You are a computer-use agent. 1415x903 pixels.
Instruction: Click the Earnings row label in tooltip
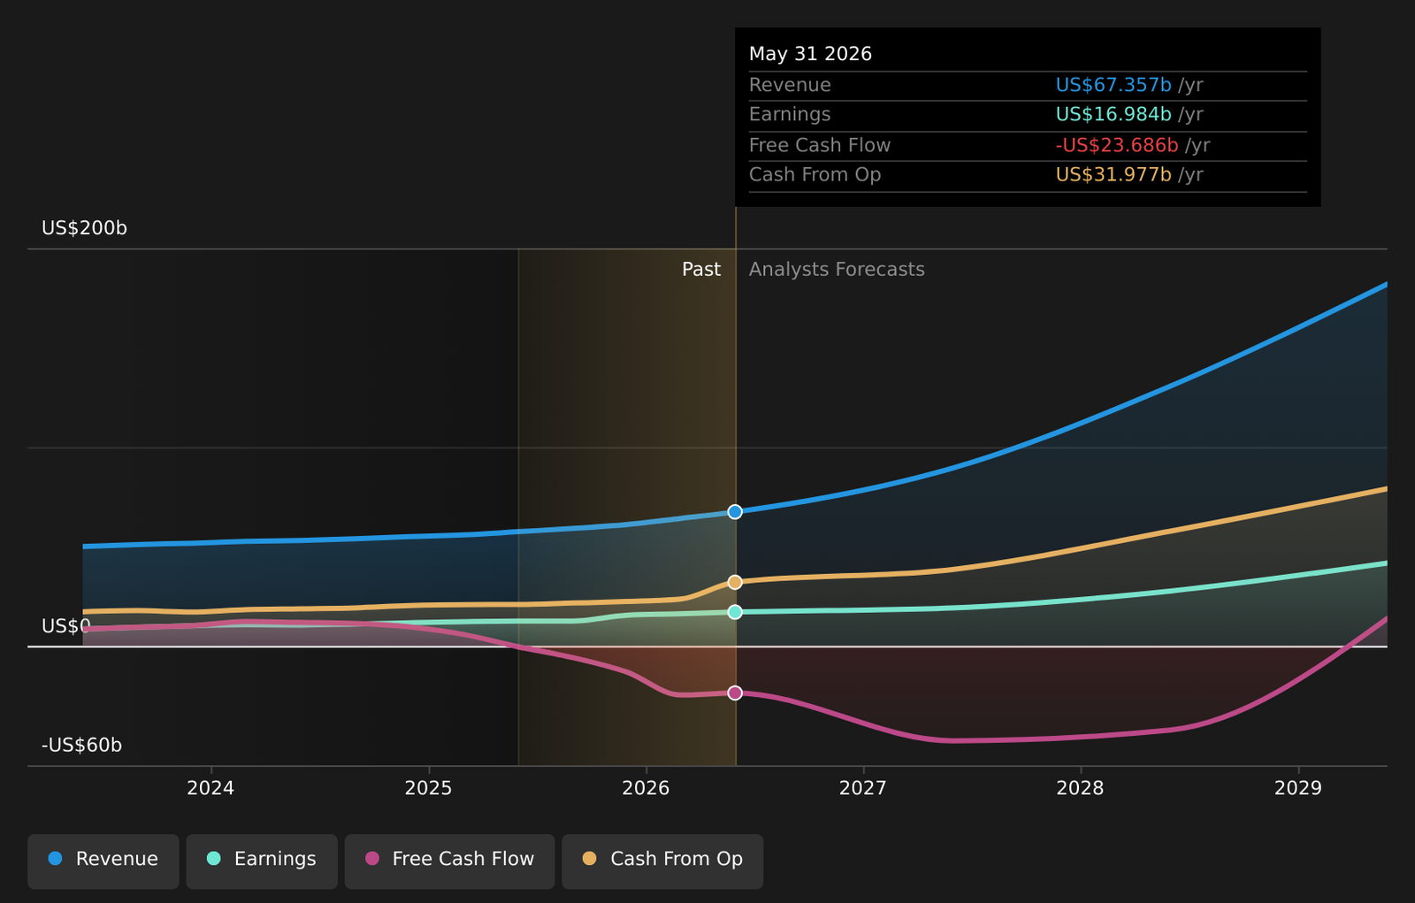click(790, 114)
